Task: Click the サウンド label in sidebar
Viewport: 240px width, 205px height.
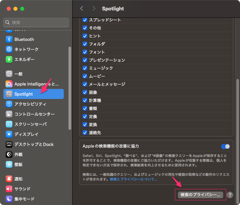Action: [22, 189]
